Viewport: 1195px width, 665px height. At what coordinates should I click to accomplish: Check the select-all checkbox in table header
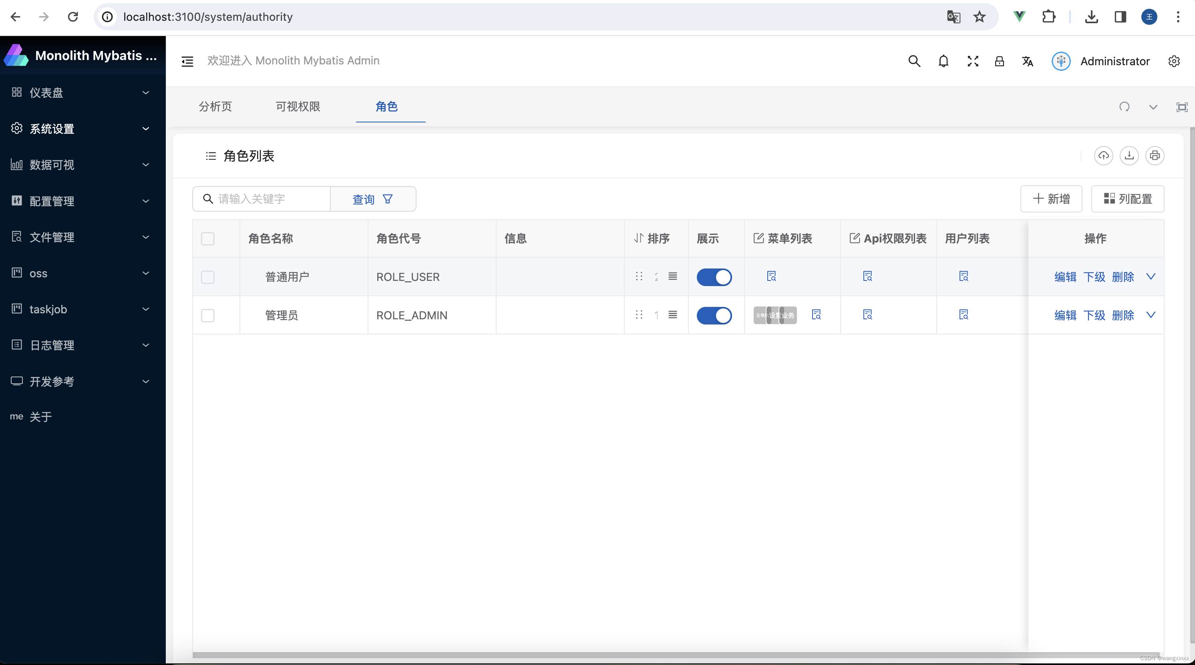(x=207, y=238)
